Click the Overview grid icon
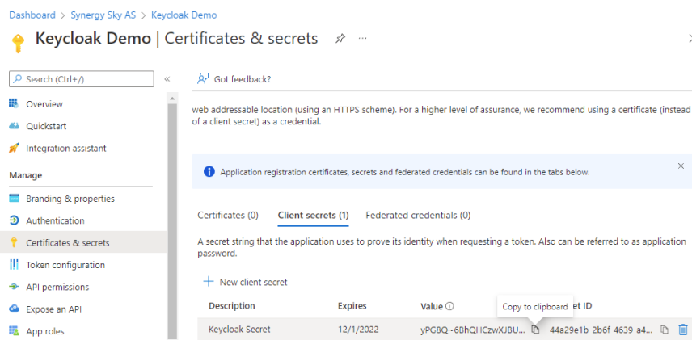The height and width of the screenshot is (340, 692). coord(14,104)
